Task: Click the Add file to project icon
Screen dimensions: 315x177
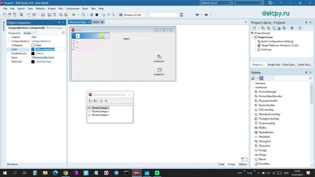Action: click(61, 15)
